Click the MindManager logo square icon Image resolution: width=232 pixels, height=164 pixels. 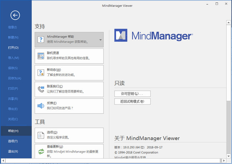pyautogui.click(x=121, y=35)
